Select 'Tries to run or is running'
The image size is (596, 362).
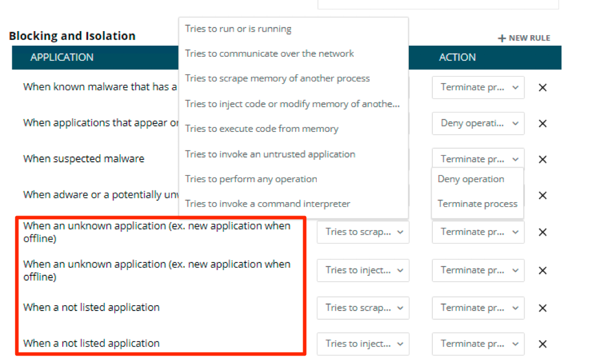pos(238,29)
